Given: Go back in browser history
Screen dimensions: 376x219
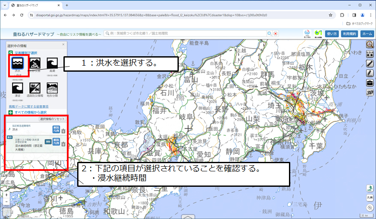Looking at the screenshot, I should [x=5, y=15].
